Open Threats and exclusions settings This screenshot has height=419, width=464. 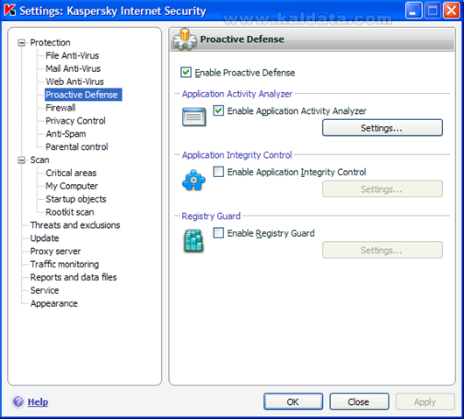(75, 225)
